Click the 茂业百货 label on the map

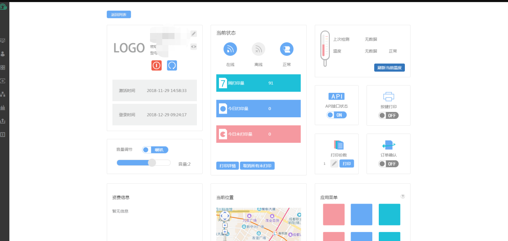point(272,220)
